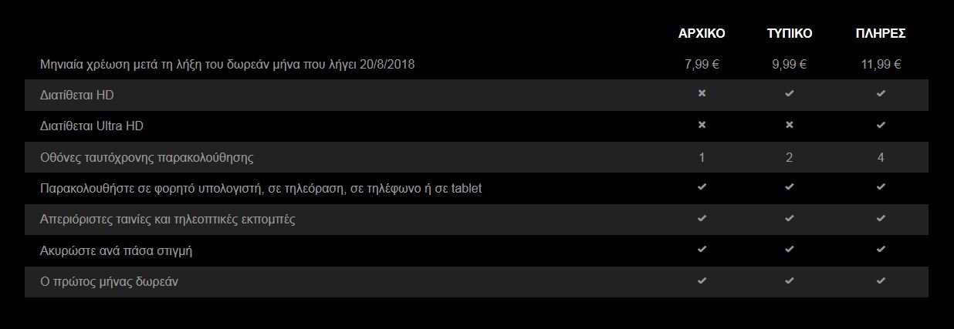Click the ΑΡΧΙΚΟ plan column header
954x329 pixels.
point(702,33)
